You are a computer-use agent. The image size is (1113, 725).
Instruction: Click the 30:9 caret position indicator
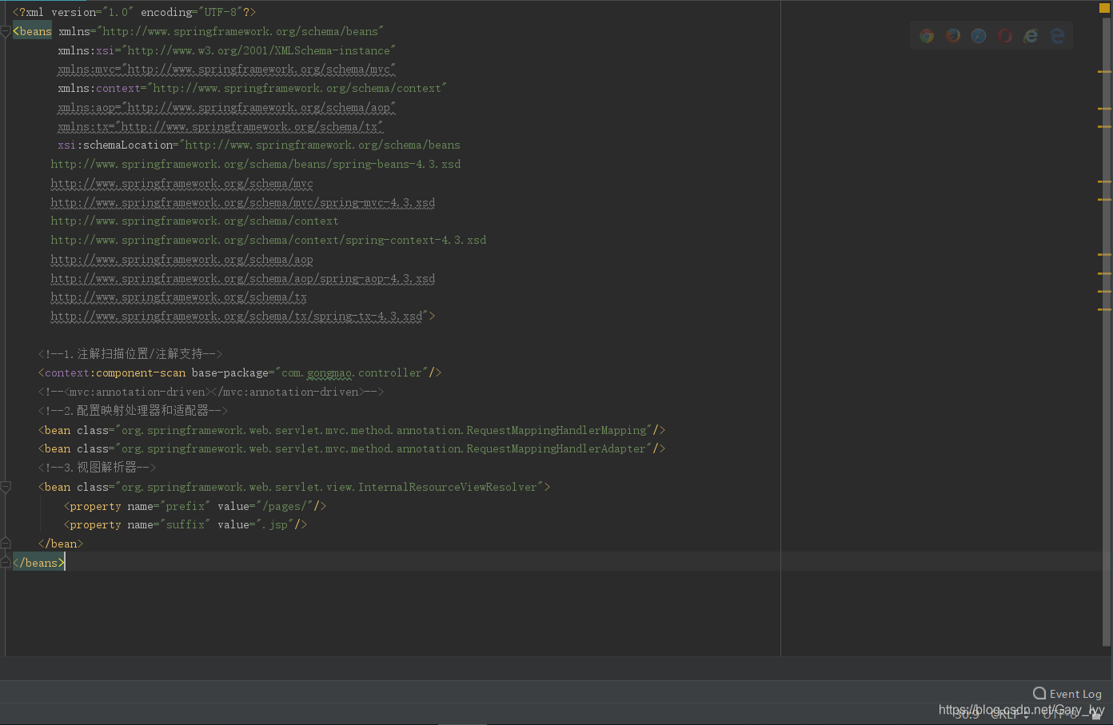tap(967, 715)
